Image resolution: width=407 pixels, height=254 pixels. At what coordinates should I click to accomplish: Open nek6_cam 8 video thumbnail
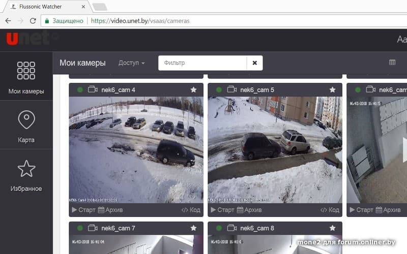click(275, 244)
